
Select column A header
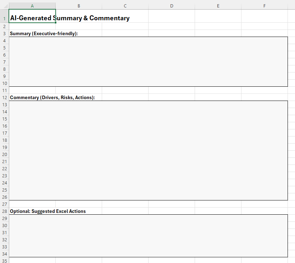pyautogui.click(x=32, y=6)
